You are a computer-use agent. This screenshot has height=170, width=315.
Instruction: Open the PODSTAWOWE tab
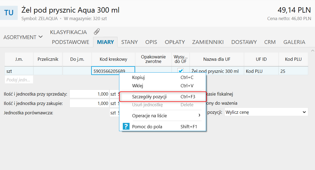click(71, 42)
